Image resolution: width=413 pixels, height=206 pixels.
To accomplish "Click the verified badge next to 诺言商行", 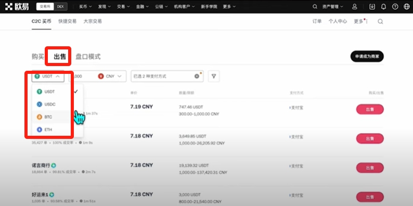I will coord(54,165).
